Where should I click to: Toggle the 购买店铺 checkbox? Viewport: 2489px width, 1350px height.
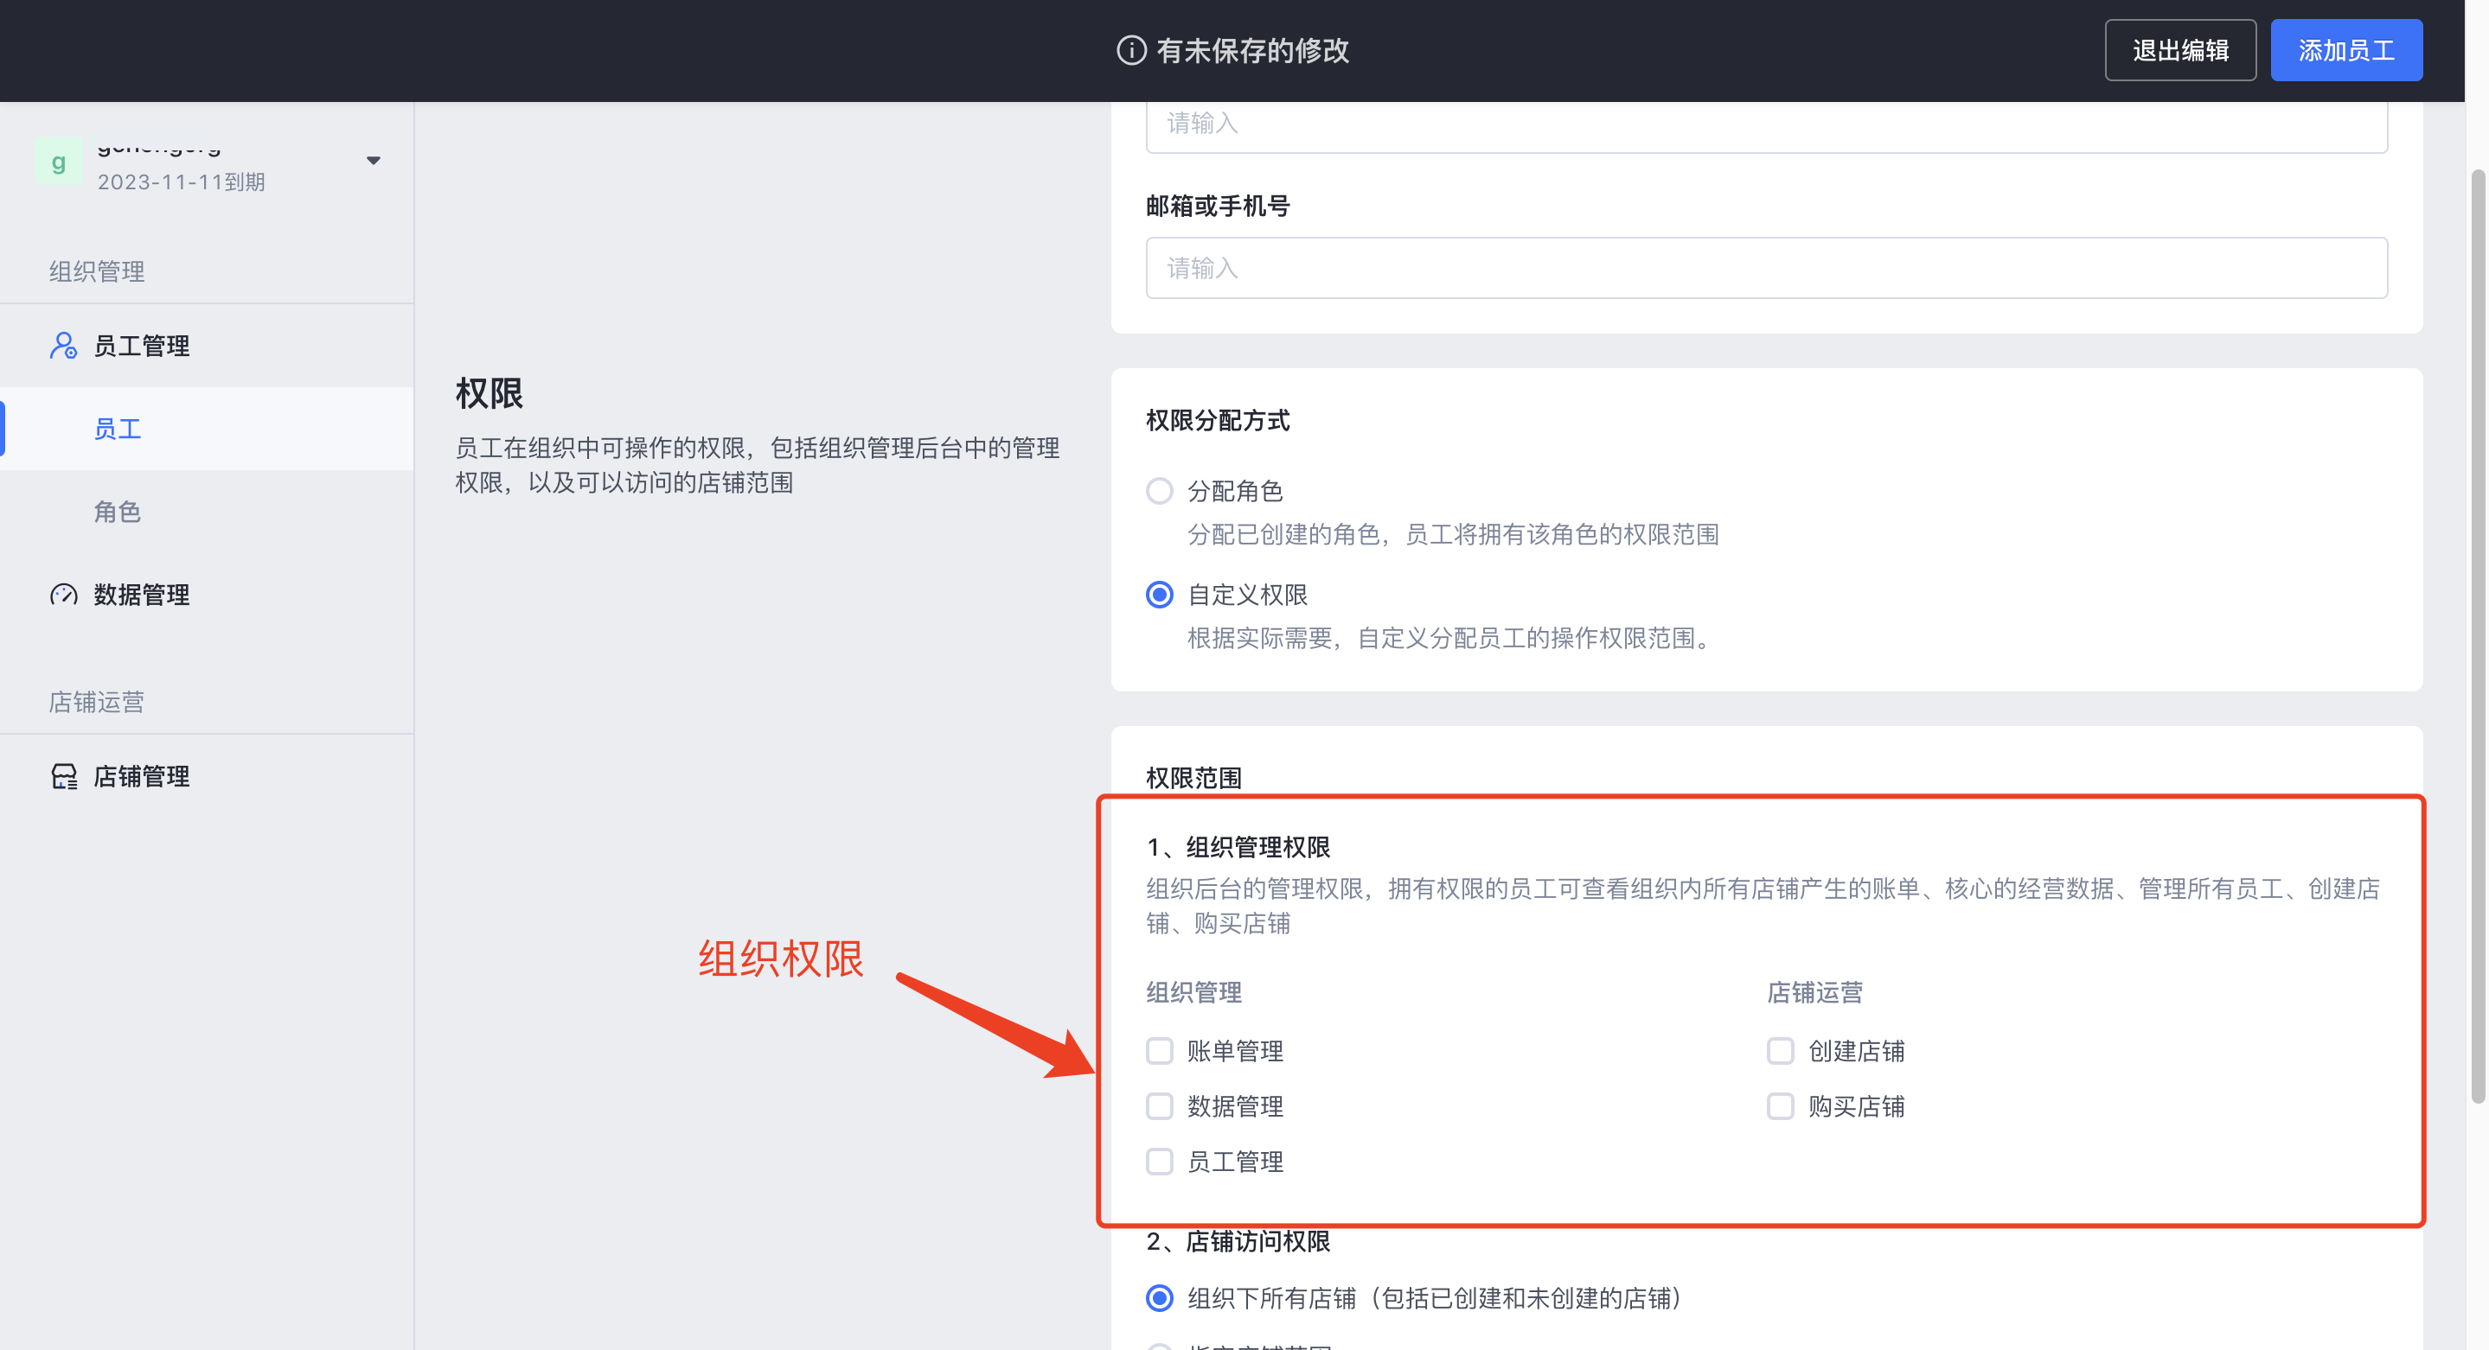[1780, 1105]
